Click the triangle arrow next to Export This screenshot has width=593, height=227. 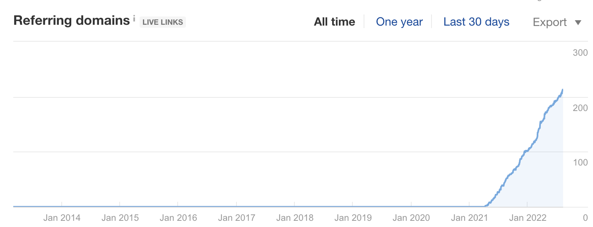[579, 22]
